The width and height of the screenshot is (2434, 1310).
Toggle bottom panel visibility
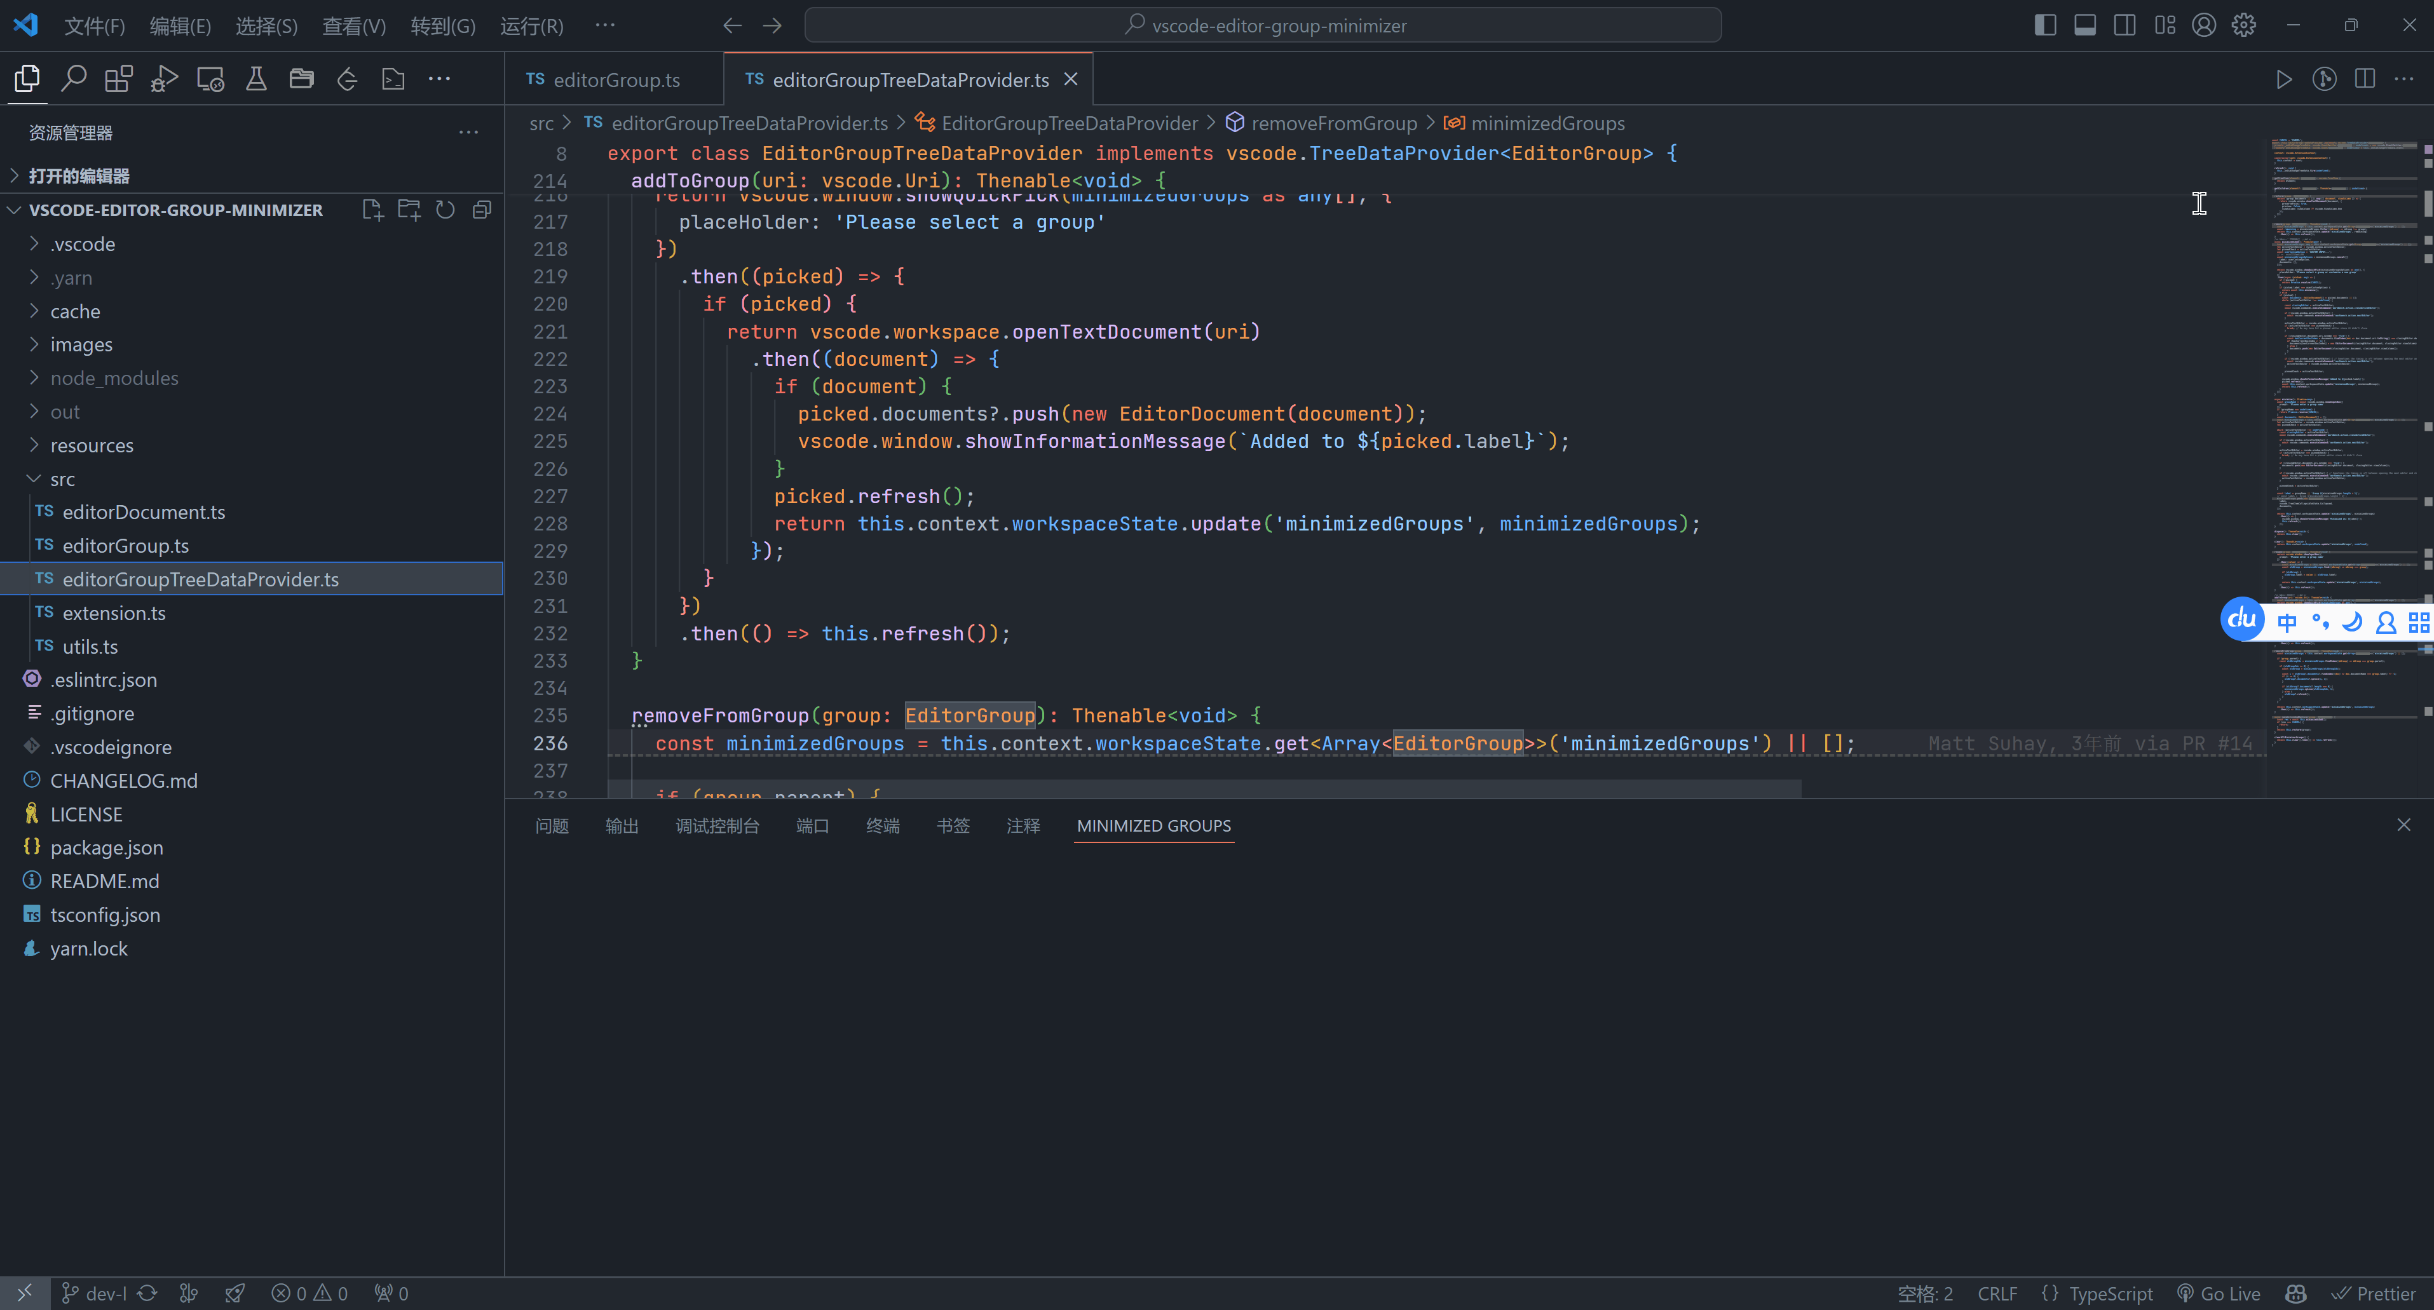pyautogui.click(x=2084, y=25)
